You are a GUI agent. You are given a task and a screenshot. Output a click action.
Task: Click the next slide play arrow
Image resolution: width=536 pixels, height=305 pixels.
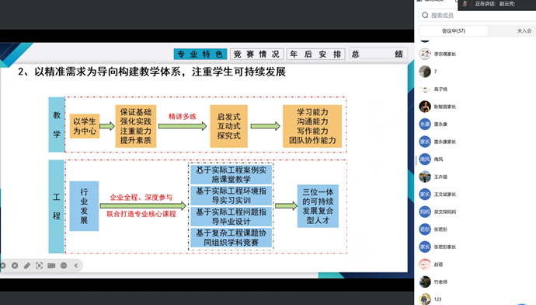tap(15, 265)
